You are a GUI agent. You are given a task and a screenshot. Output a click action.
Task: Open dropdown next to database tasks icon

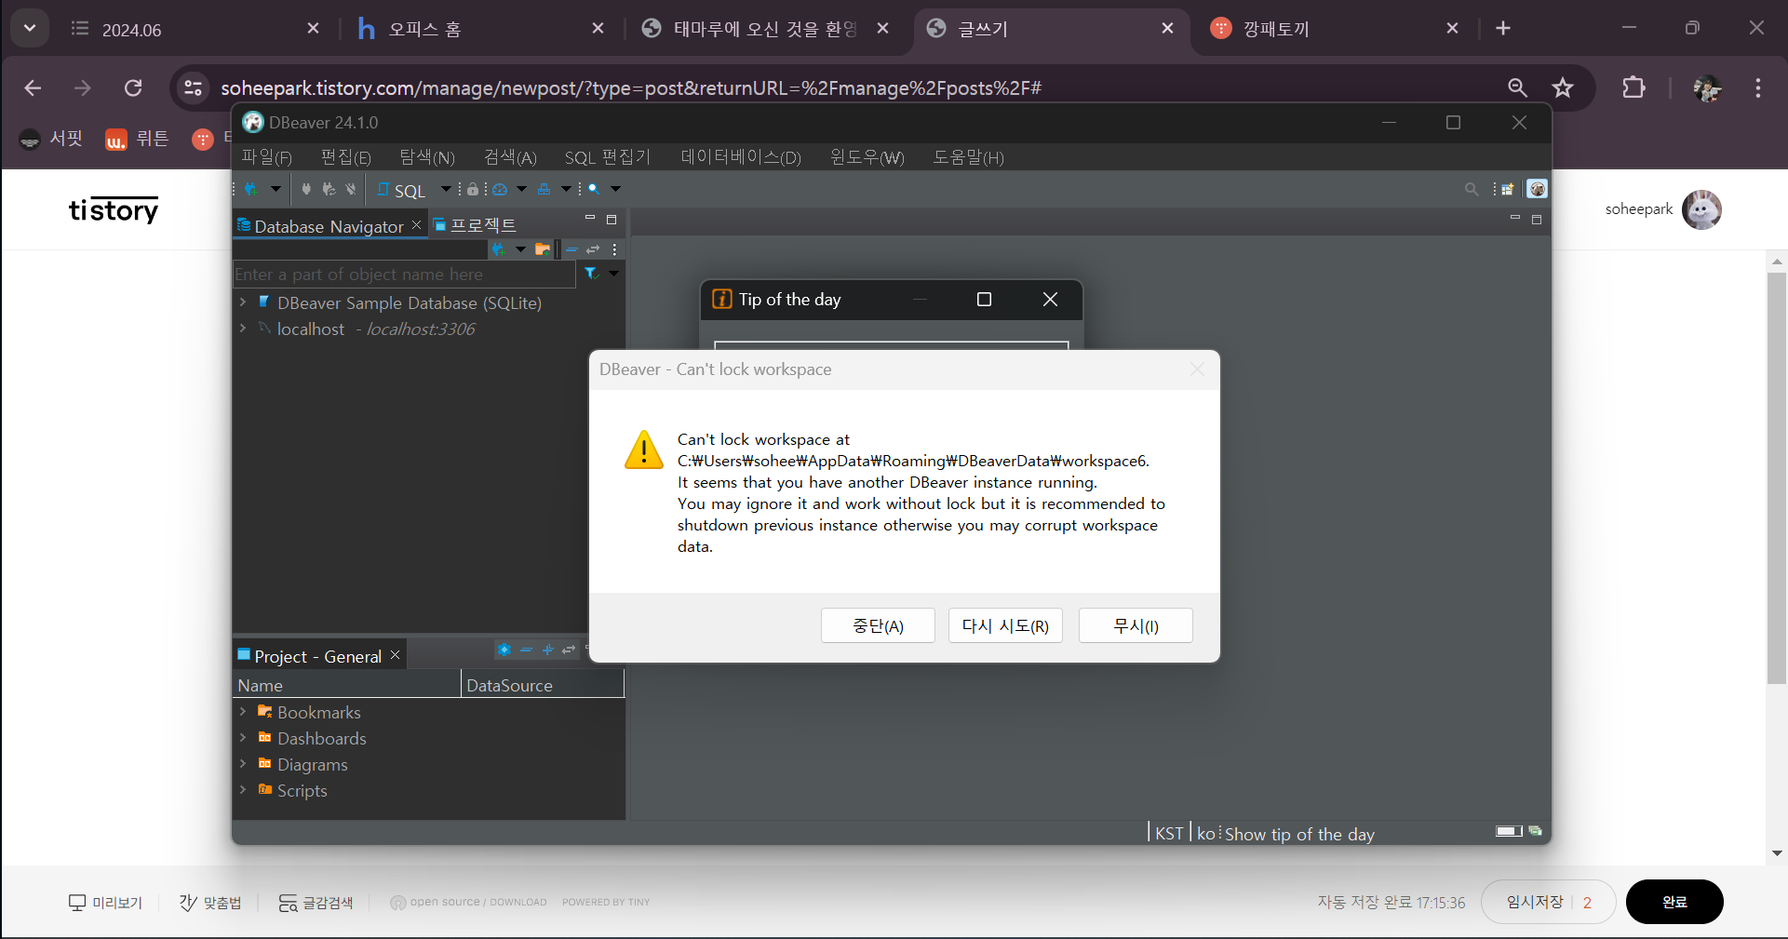point(565,189)
